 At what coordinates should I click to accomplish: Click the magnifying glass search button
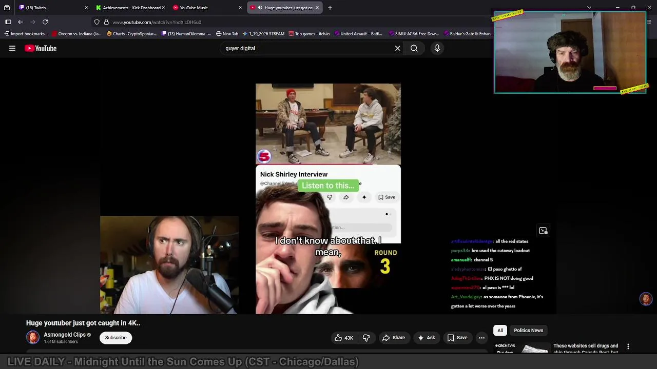[x=414, y=48]
